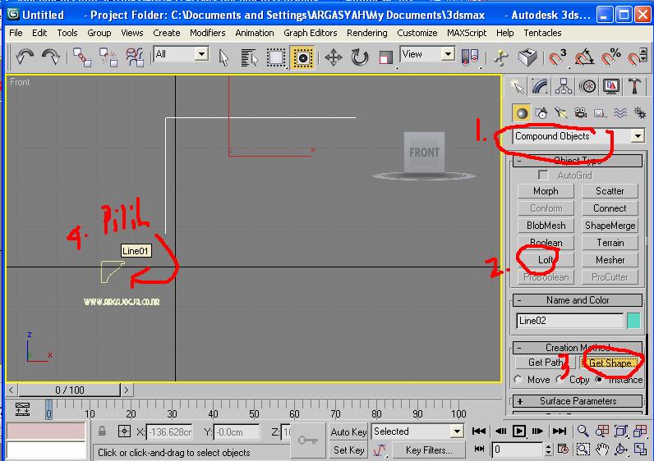Click frame 50 on the track bar

[x=254, y=410]
